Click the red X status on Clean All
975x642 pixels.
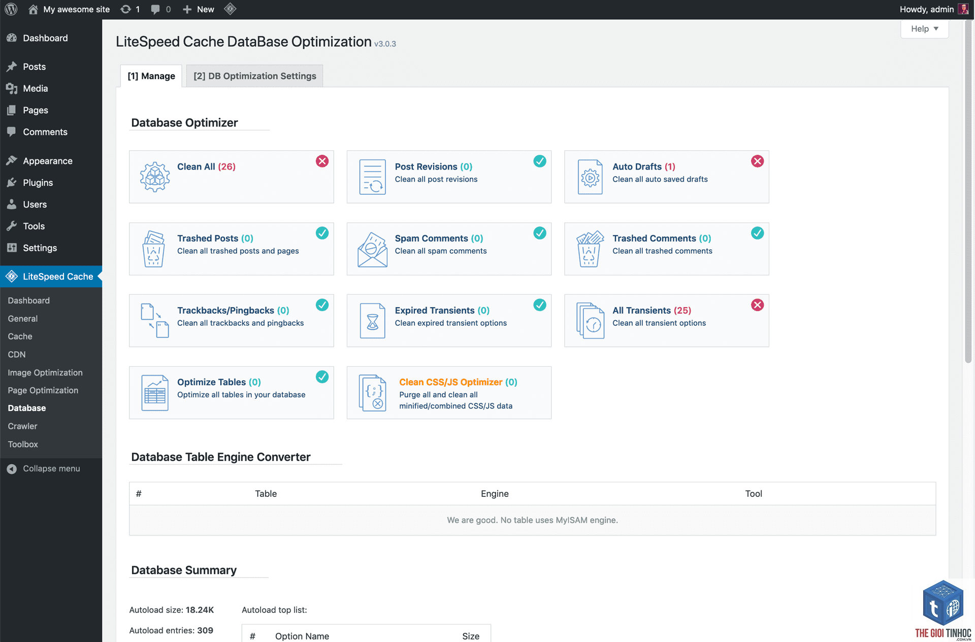pyautogui.click(x=322, y=161)
